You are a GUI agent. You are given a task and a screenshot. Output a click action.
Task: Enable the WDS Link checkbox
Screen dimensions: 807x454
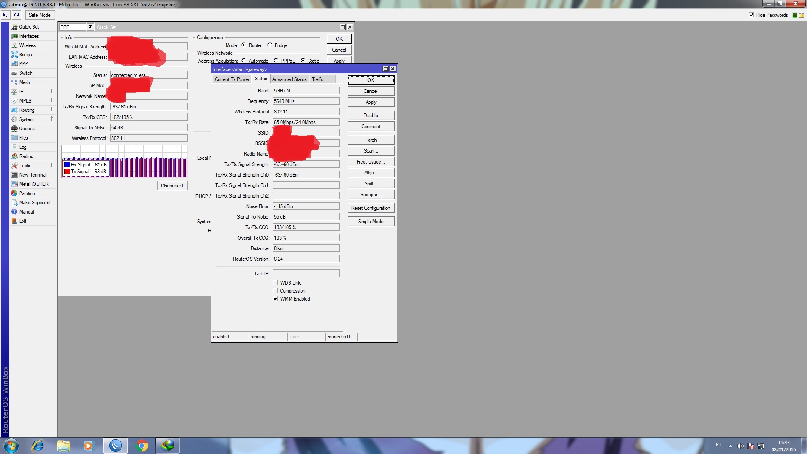(x=275, y=283)
